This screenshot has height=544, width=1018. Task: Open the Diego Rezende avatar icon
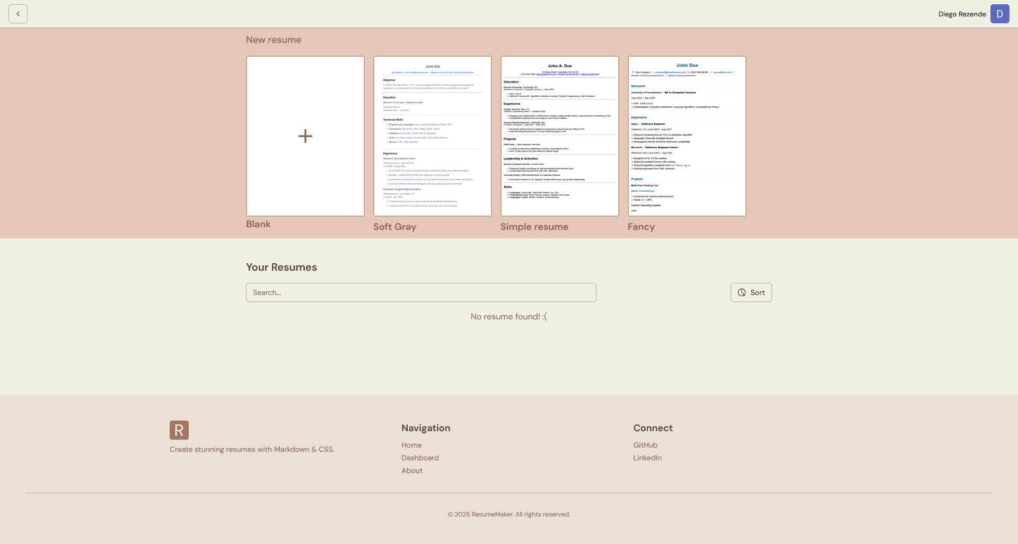point(1000,14)
